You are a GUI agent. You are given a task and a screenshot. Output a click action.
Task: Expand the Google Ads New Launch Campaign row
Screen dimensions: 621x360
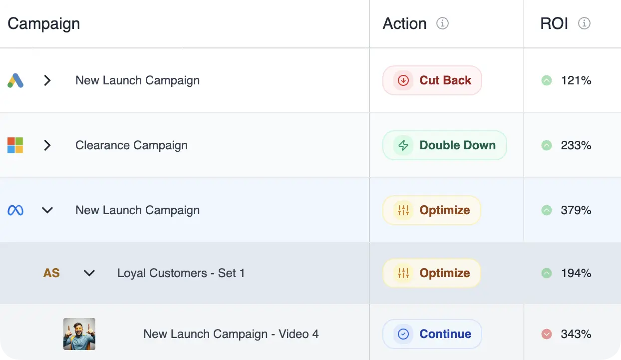(47, 80)
